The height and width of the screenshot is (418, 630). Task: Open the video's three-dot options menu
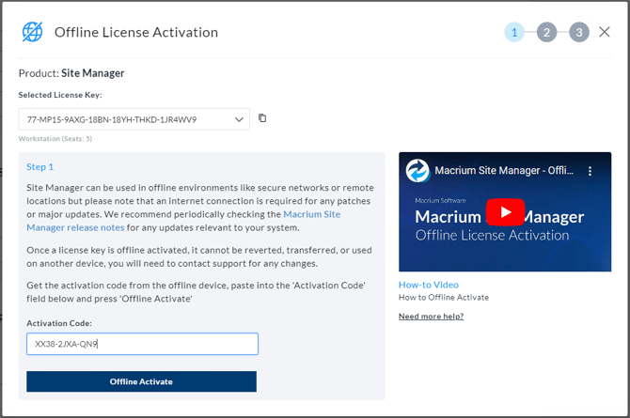pos(591,172)
